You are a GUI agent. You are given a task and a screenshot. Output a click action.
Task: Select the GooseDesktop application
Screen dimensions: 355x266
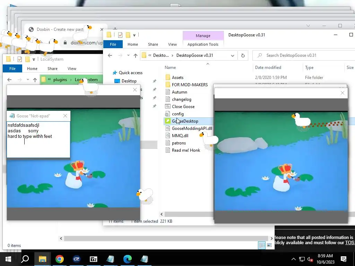(185, 121)
